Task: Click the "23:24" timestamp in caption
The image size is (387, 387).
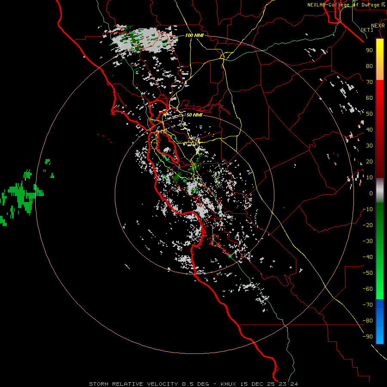Action: pos(287,384)
